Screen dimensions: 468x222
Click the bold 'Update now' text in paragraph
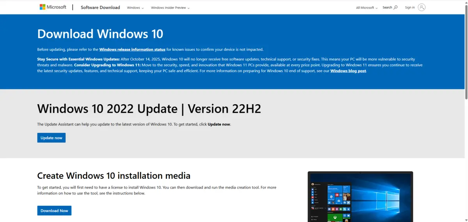tap(219, 124)
